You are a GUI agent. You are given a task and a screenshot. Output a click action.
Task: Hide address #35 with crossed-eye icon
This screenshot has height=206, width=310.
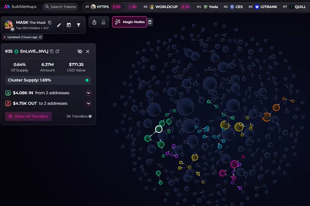[80, 52]
